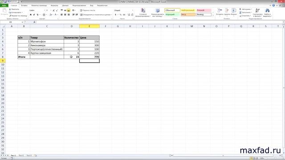Switch to the Формулы ribbon tab

pos(54,5)
